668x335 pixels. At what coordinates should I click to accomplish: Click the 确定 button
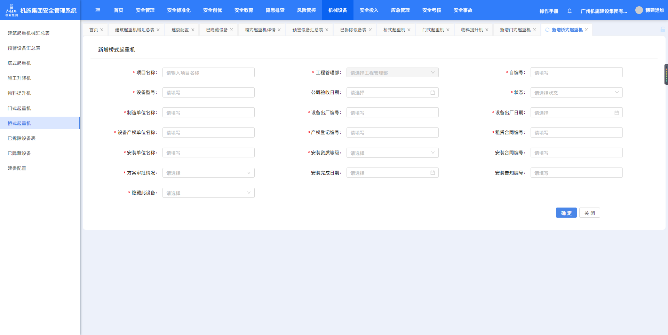point(566,213)
